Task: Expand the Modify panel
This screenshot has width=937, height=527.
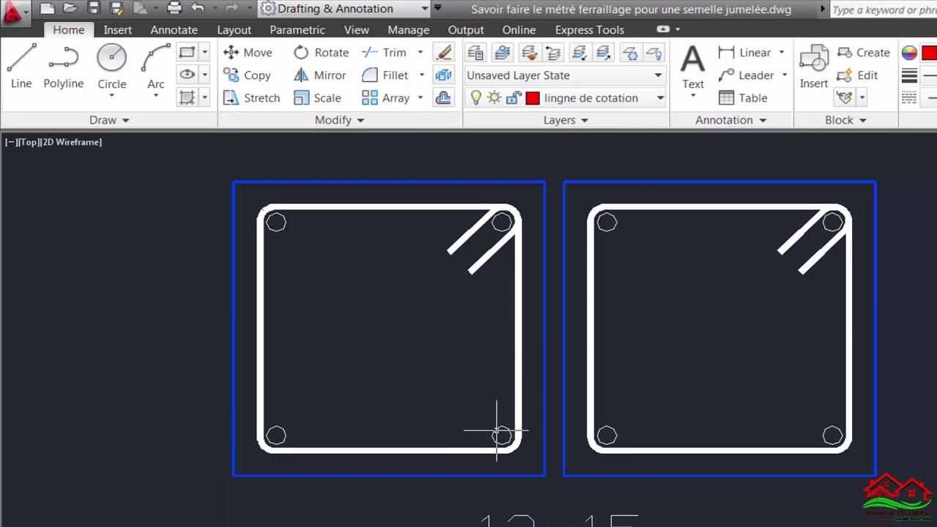Action: (340, 120)
